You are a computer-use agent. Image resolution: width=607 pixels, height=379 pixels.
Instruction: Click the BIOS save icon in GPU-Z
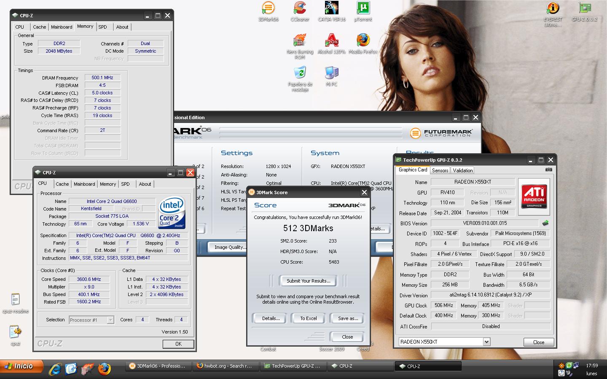coord(545,223)
